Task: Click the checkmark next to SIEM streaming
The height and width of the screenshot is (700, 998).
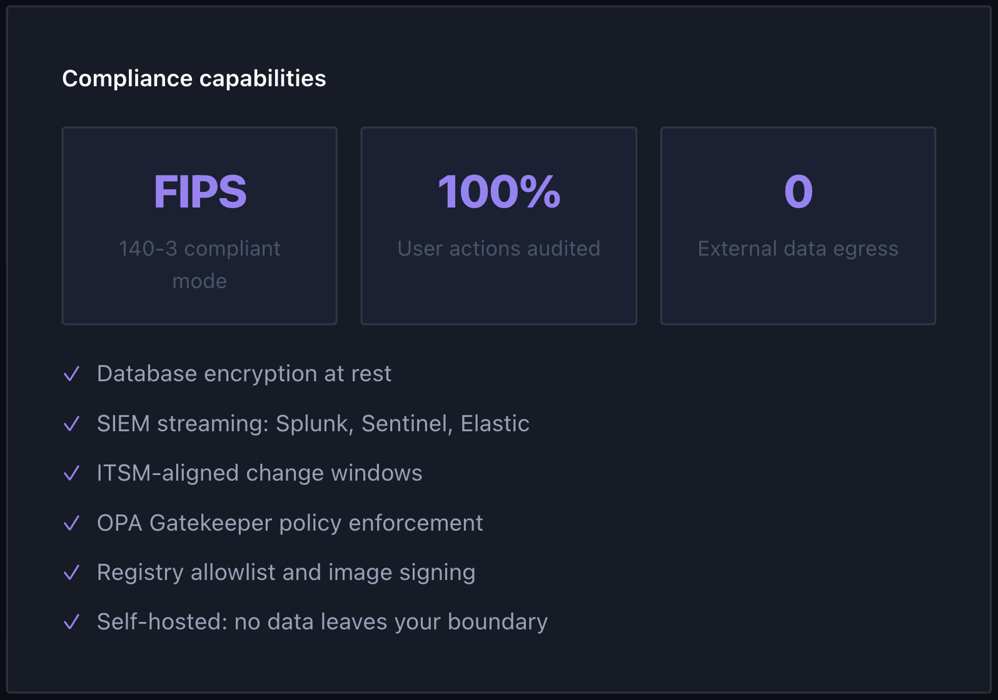Action: pyautogui.click(x=72, y=424)
